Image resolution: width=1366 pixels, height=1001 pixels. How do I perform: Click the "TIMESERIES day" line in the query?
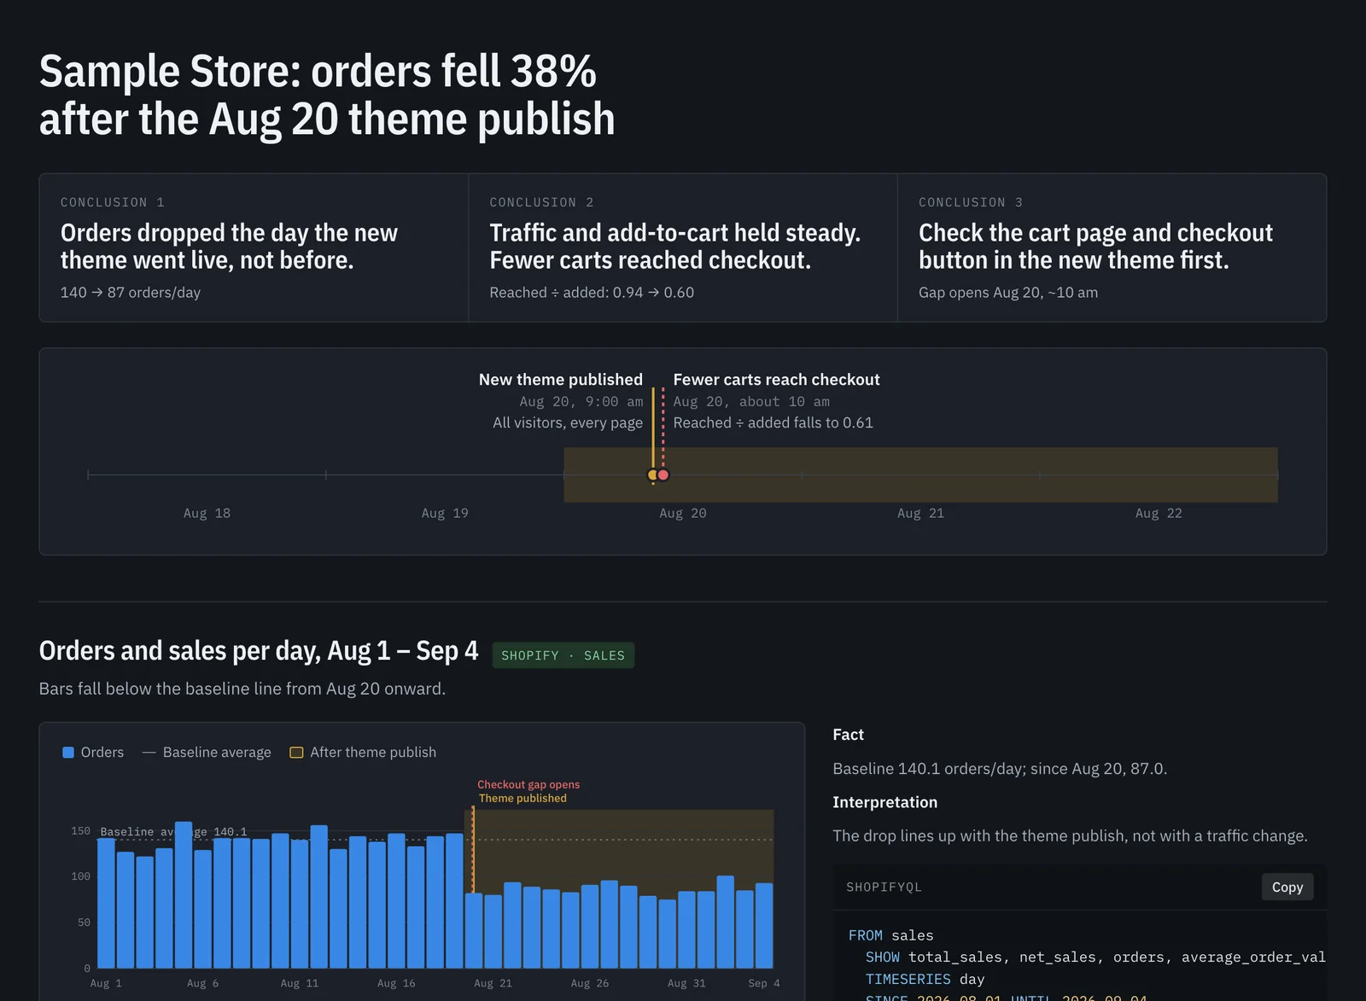point(925,980)
